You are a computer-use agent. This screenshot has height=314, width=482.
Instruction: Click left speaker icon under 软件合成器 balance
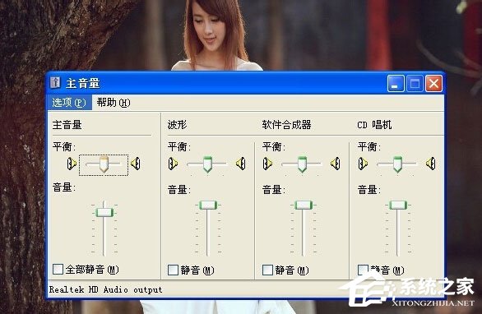pyautogui.click(x=268, y=164)
